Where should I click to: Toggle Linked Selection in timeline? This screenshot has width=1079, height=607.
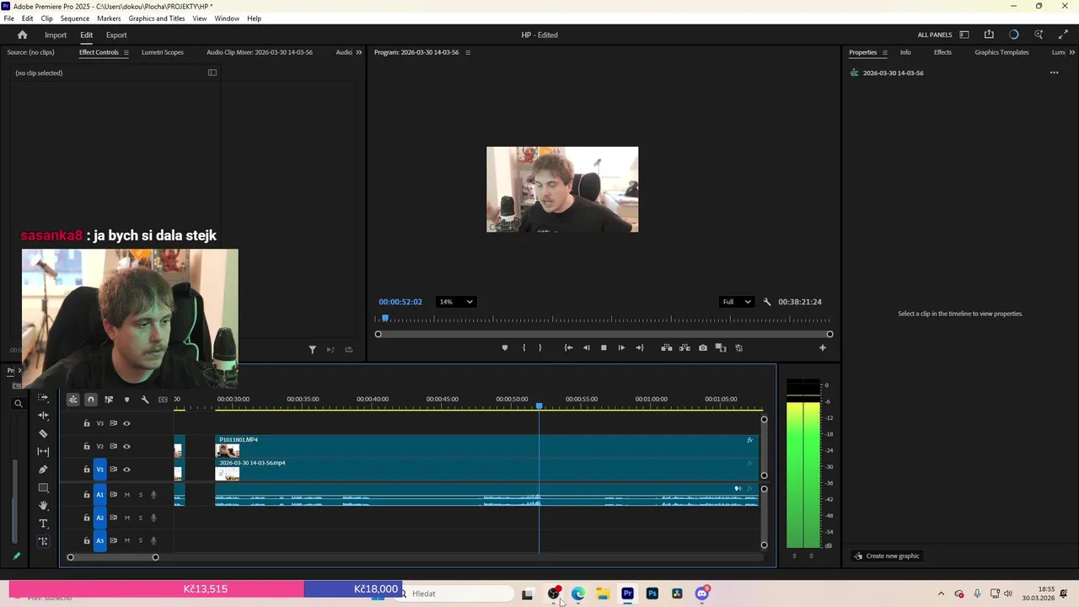(109, 400)
